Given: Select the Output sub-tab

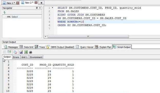Looking at the screenshot, I should click(x=7, y=57).
